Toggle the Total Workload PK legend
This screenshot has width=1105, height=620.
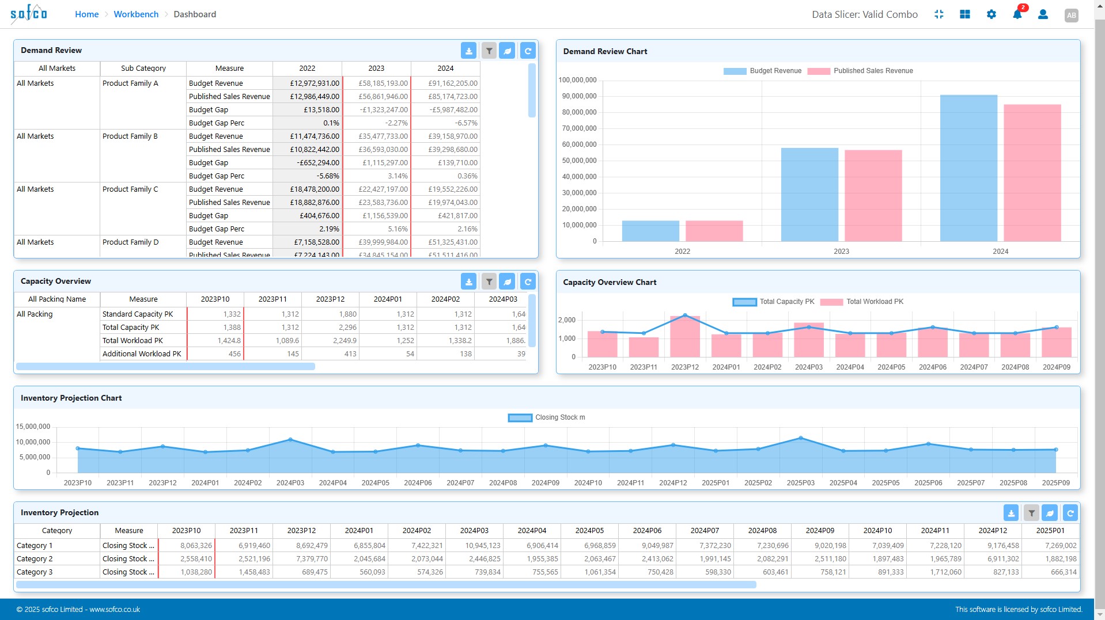862,301
